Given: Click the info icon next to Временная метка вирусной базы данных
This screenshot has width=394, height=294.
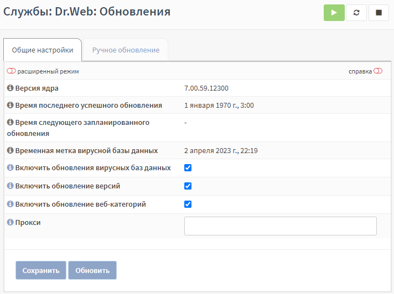Looking at the screenshot, I should pyautogui.click(x=10, y=150).
